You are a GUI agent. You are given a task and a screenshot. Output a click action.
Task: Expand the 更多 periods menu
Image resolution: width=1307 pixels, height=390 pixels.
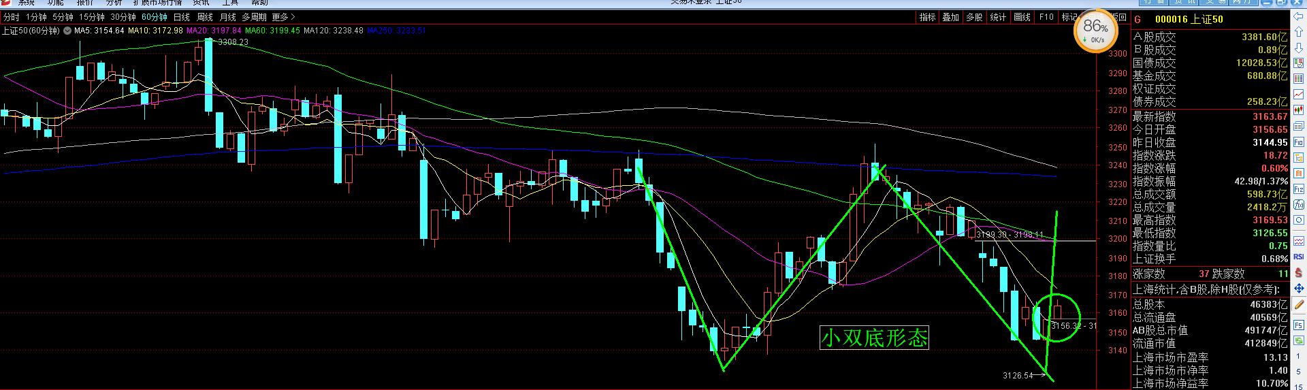coord(283,17)
